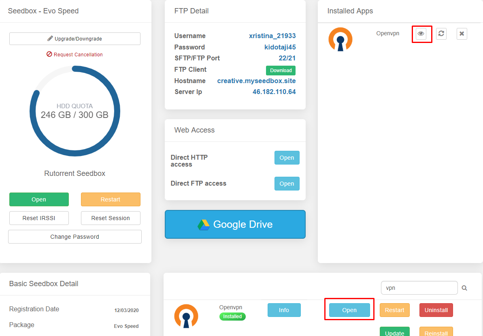
Task: Toggle Openvpn visibility with the eye icon
Action: tap(421, 34)
